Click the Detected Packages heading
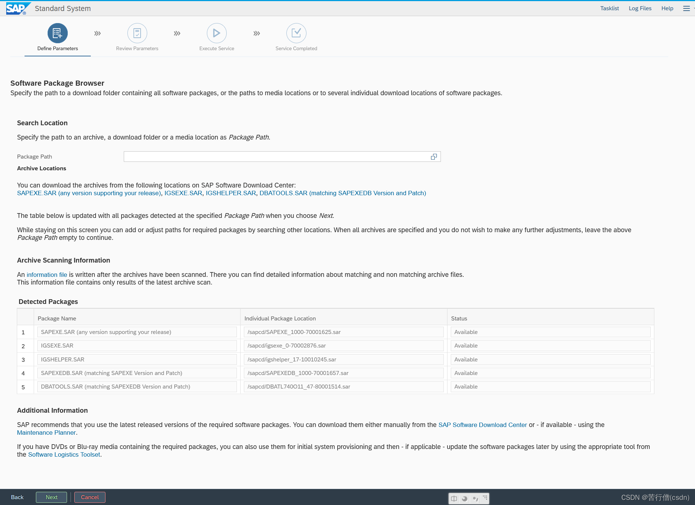695x505 pixels. point(48,302)
